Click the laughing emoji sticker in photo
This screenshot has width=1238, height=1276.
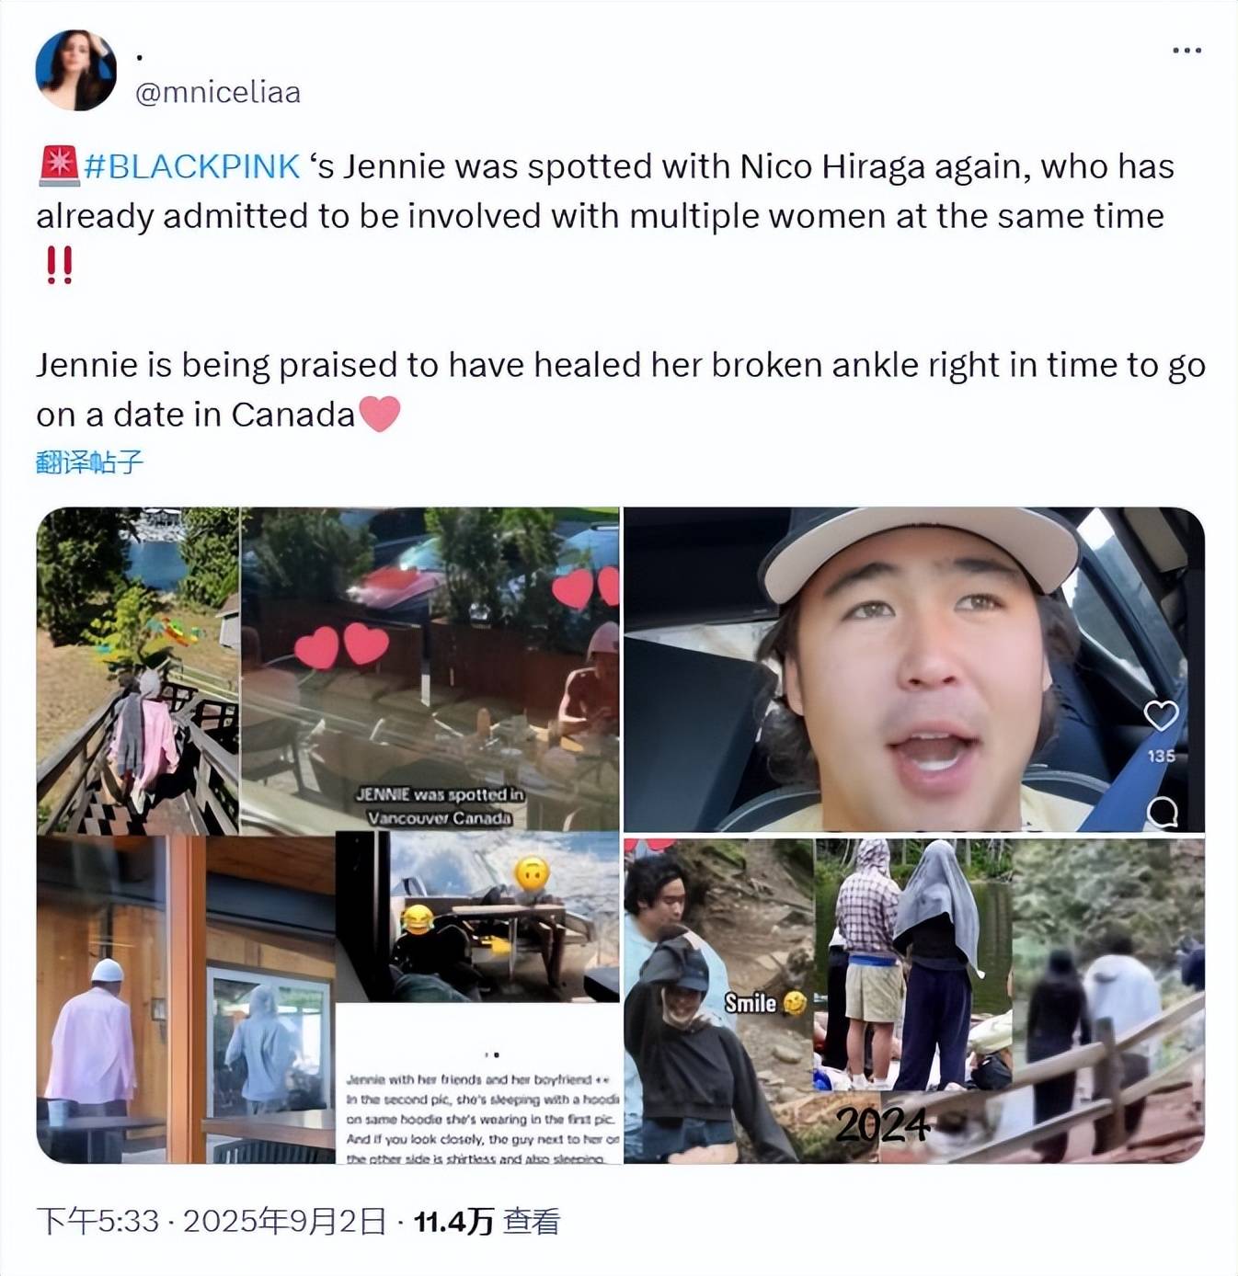click(417, 919)
